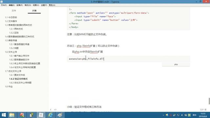Viewport: 210px width, 118px height.
Task: Open the network tray icon
Action: (x=178, y=115)
